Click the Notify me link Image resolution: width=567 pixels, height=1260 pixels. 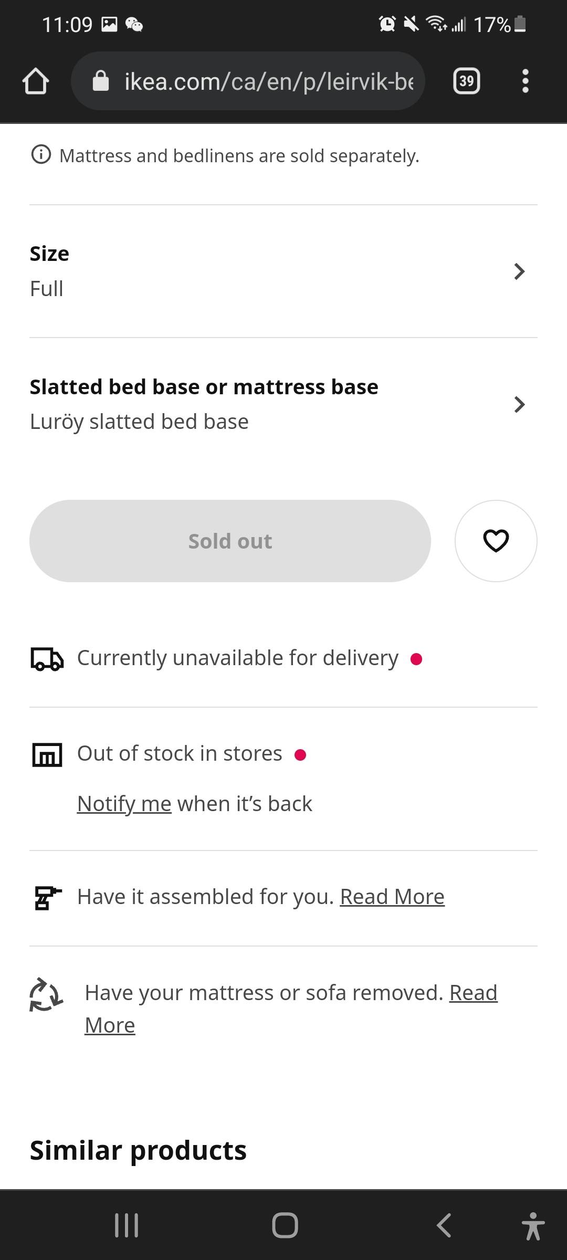(124, 804)
